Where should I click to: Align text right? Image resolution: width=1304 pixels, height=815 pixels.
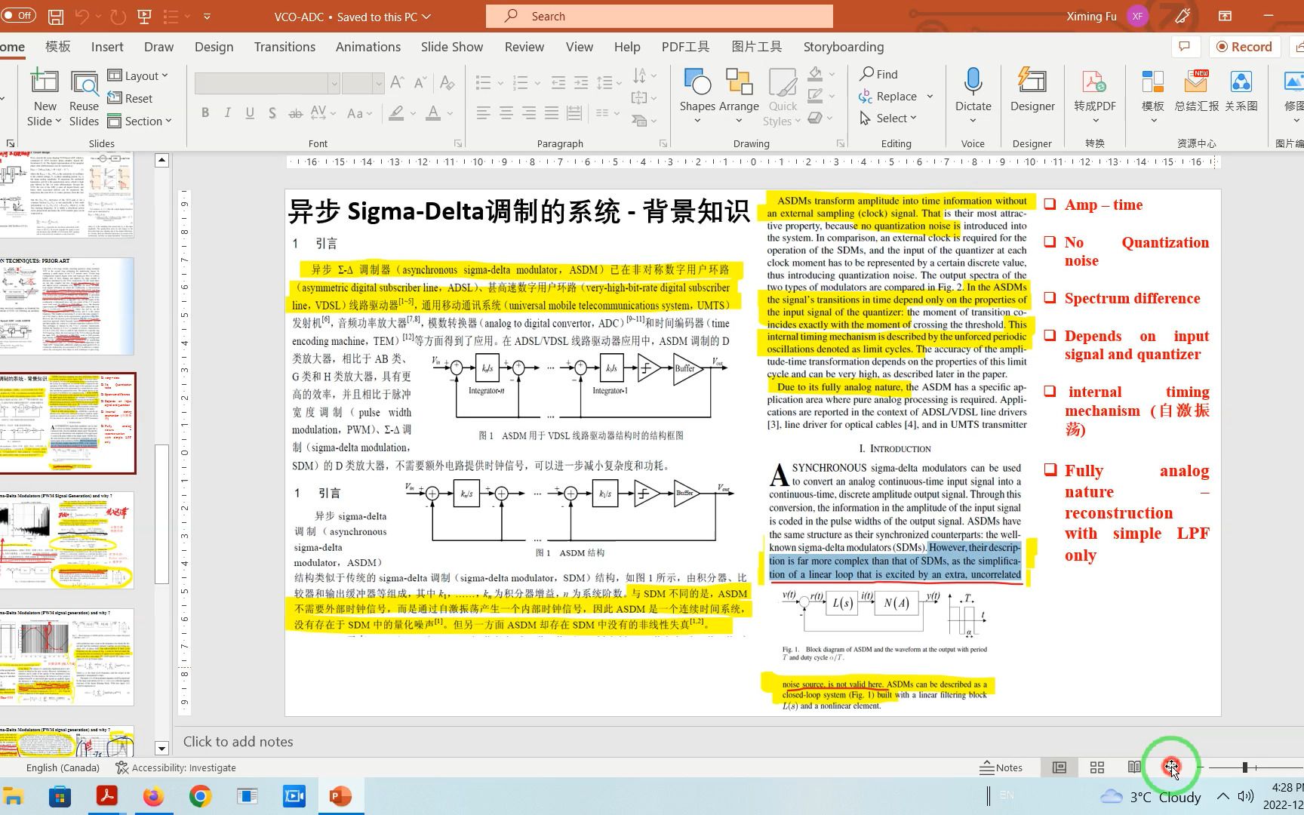pyautogui.click(x=529, y=113)
